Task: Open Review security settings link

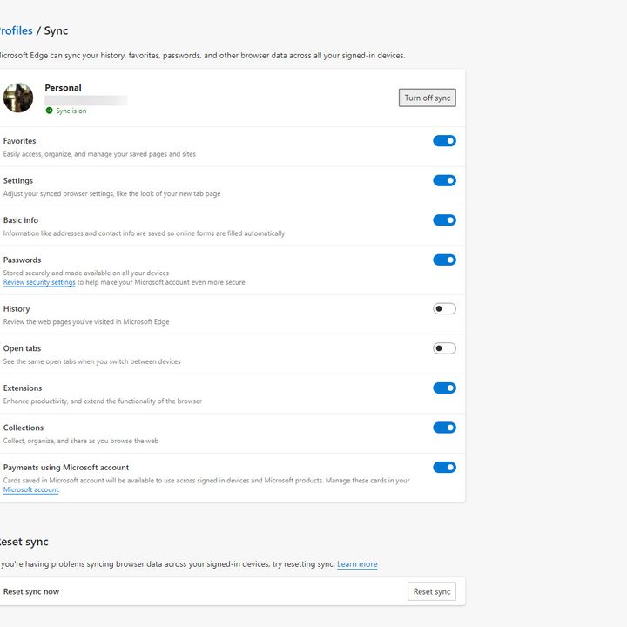Action: tap(39, 282)
